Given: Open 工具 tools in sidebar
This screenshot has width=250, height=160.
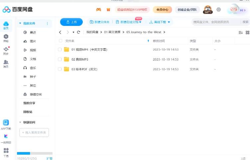Looking at the screenshot, I should click(x=6, y=152).
